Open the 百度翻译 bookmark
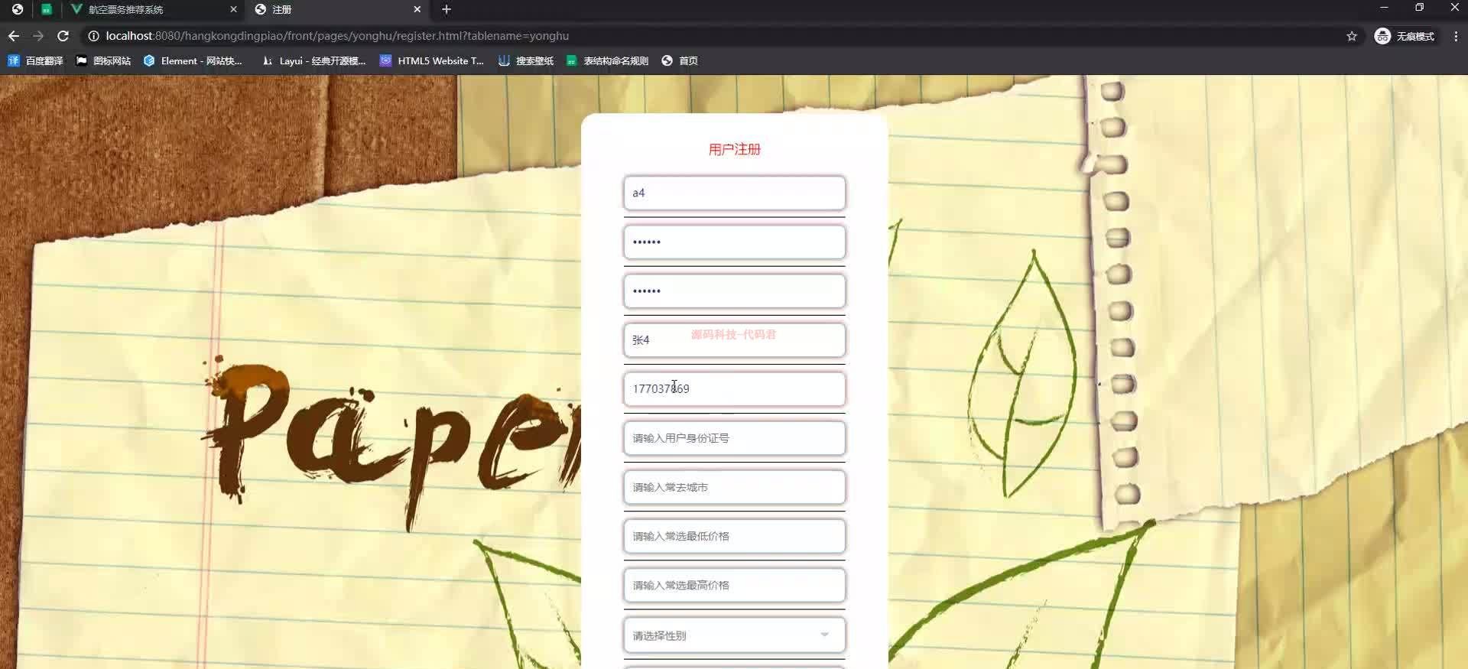The height and width of the screenshot is (669, 1468). (35, 60)
